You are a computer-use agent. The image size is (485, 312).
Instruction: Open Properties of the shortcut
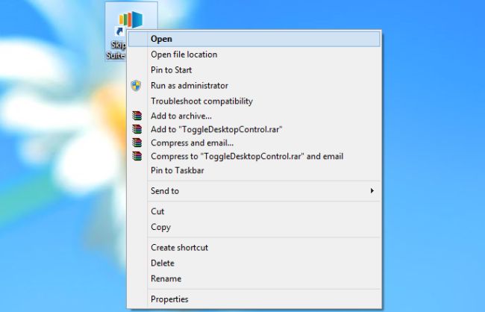click(254, 299)
